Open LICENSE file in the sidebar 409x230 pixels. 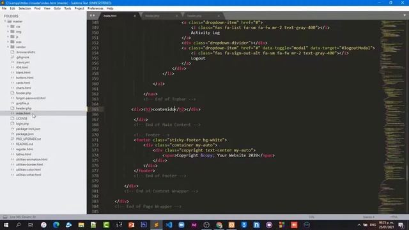point(21,118)
